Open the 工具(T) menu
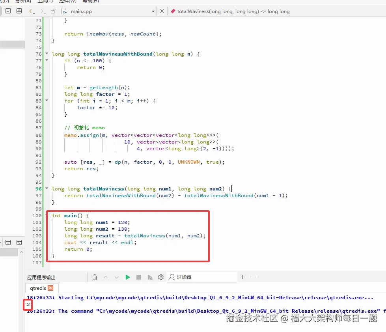The image size is (386, 332). coord(45,1)
